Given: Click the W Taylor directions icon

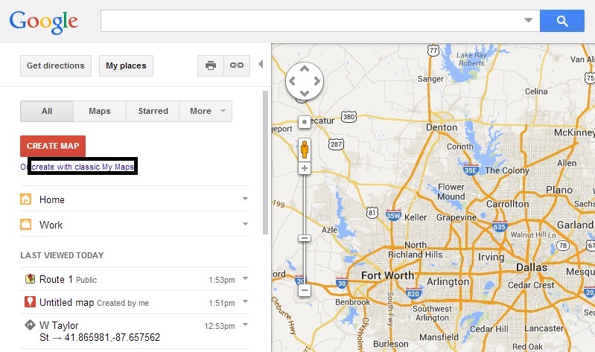Looking at the screenshot, I should [30, 325].
